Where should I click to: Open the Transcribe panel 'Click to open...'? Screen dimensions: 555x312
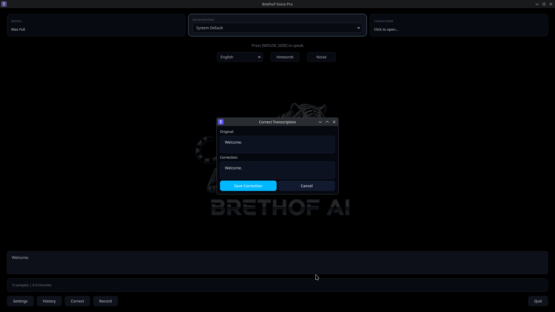click(x=459, y=25)
